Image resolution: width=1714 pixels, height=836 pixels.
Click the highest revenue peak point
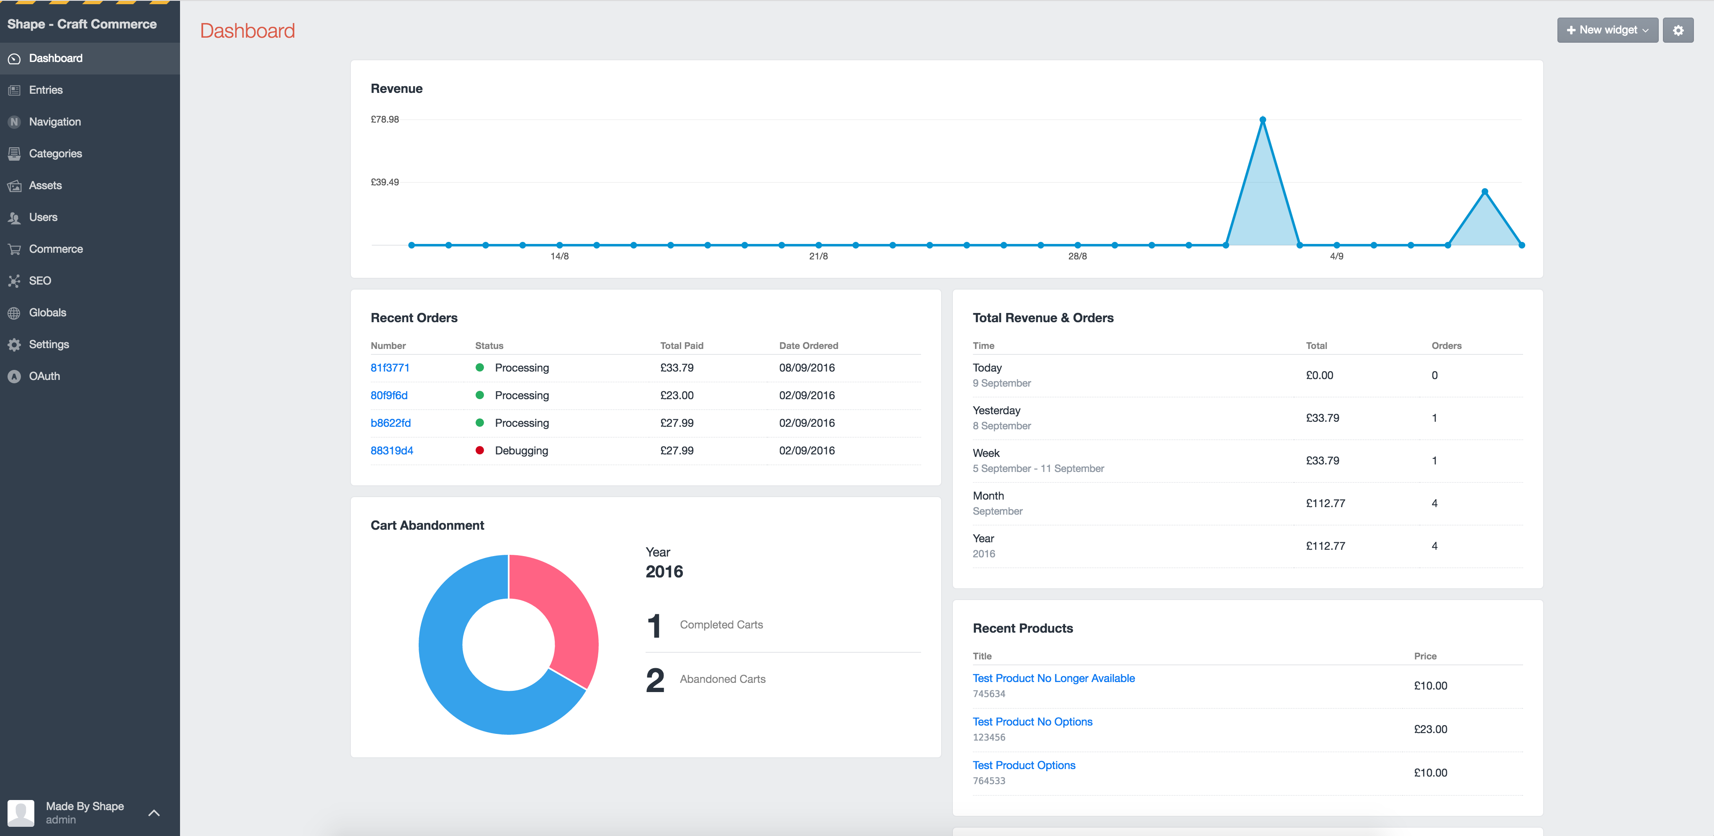coord(1262,121)
